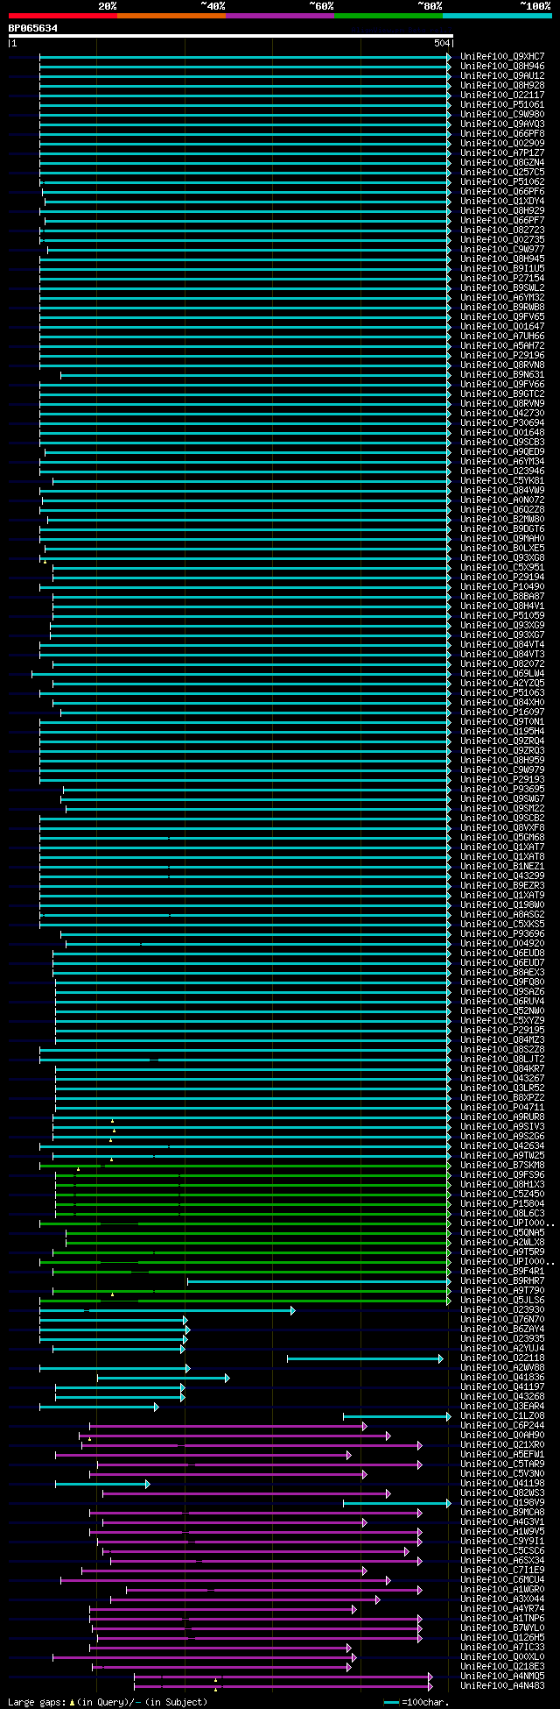Select label UniRef100_Q42634
Image resolution: width=560 pixels, height=1709 pixels.
pyautogui.click(x=502, y=1146)
